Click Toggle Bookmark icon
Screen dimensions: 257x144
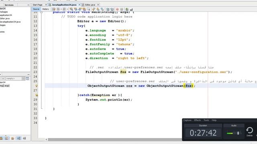click(102, 9)
